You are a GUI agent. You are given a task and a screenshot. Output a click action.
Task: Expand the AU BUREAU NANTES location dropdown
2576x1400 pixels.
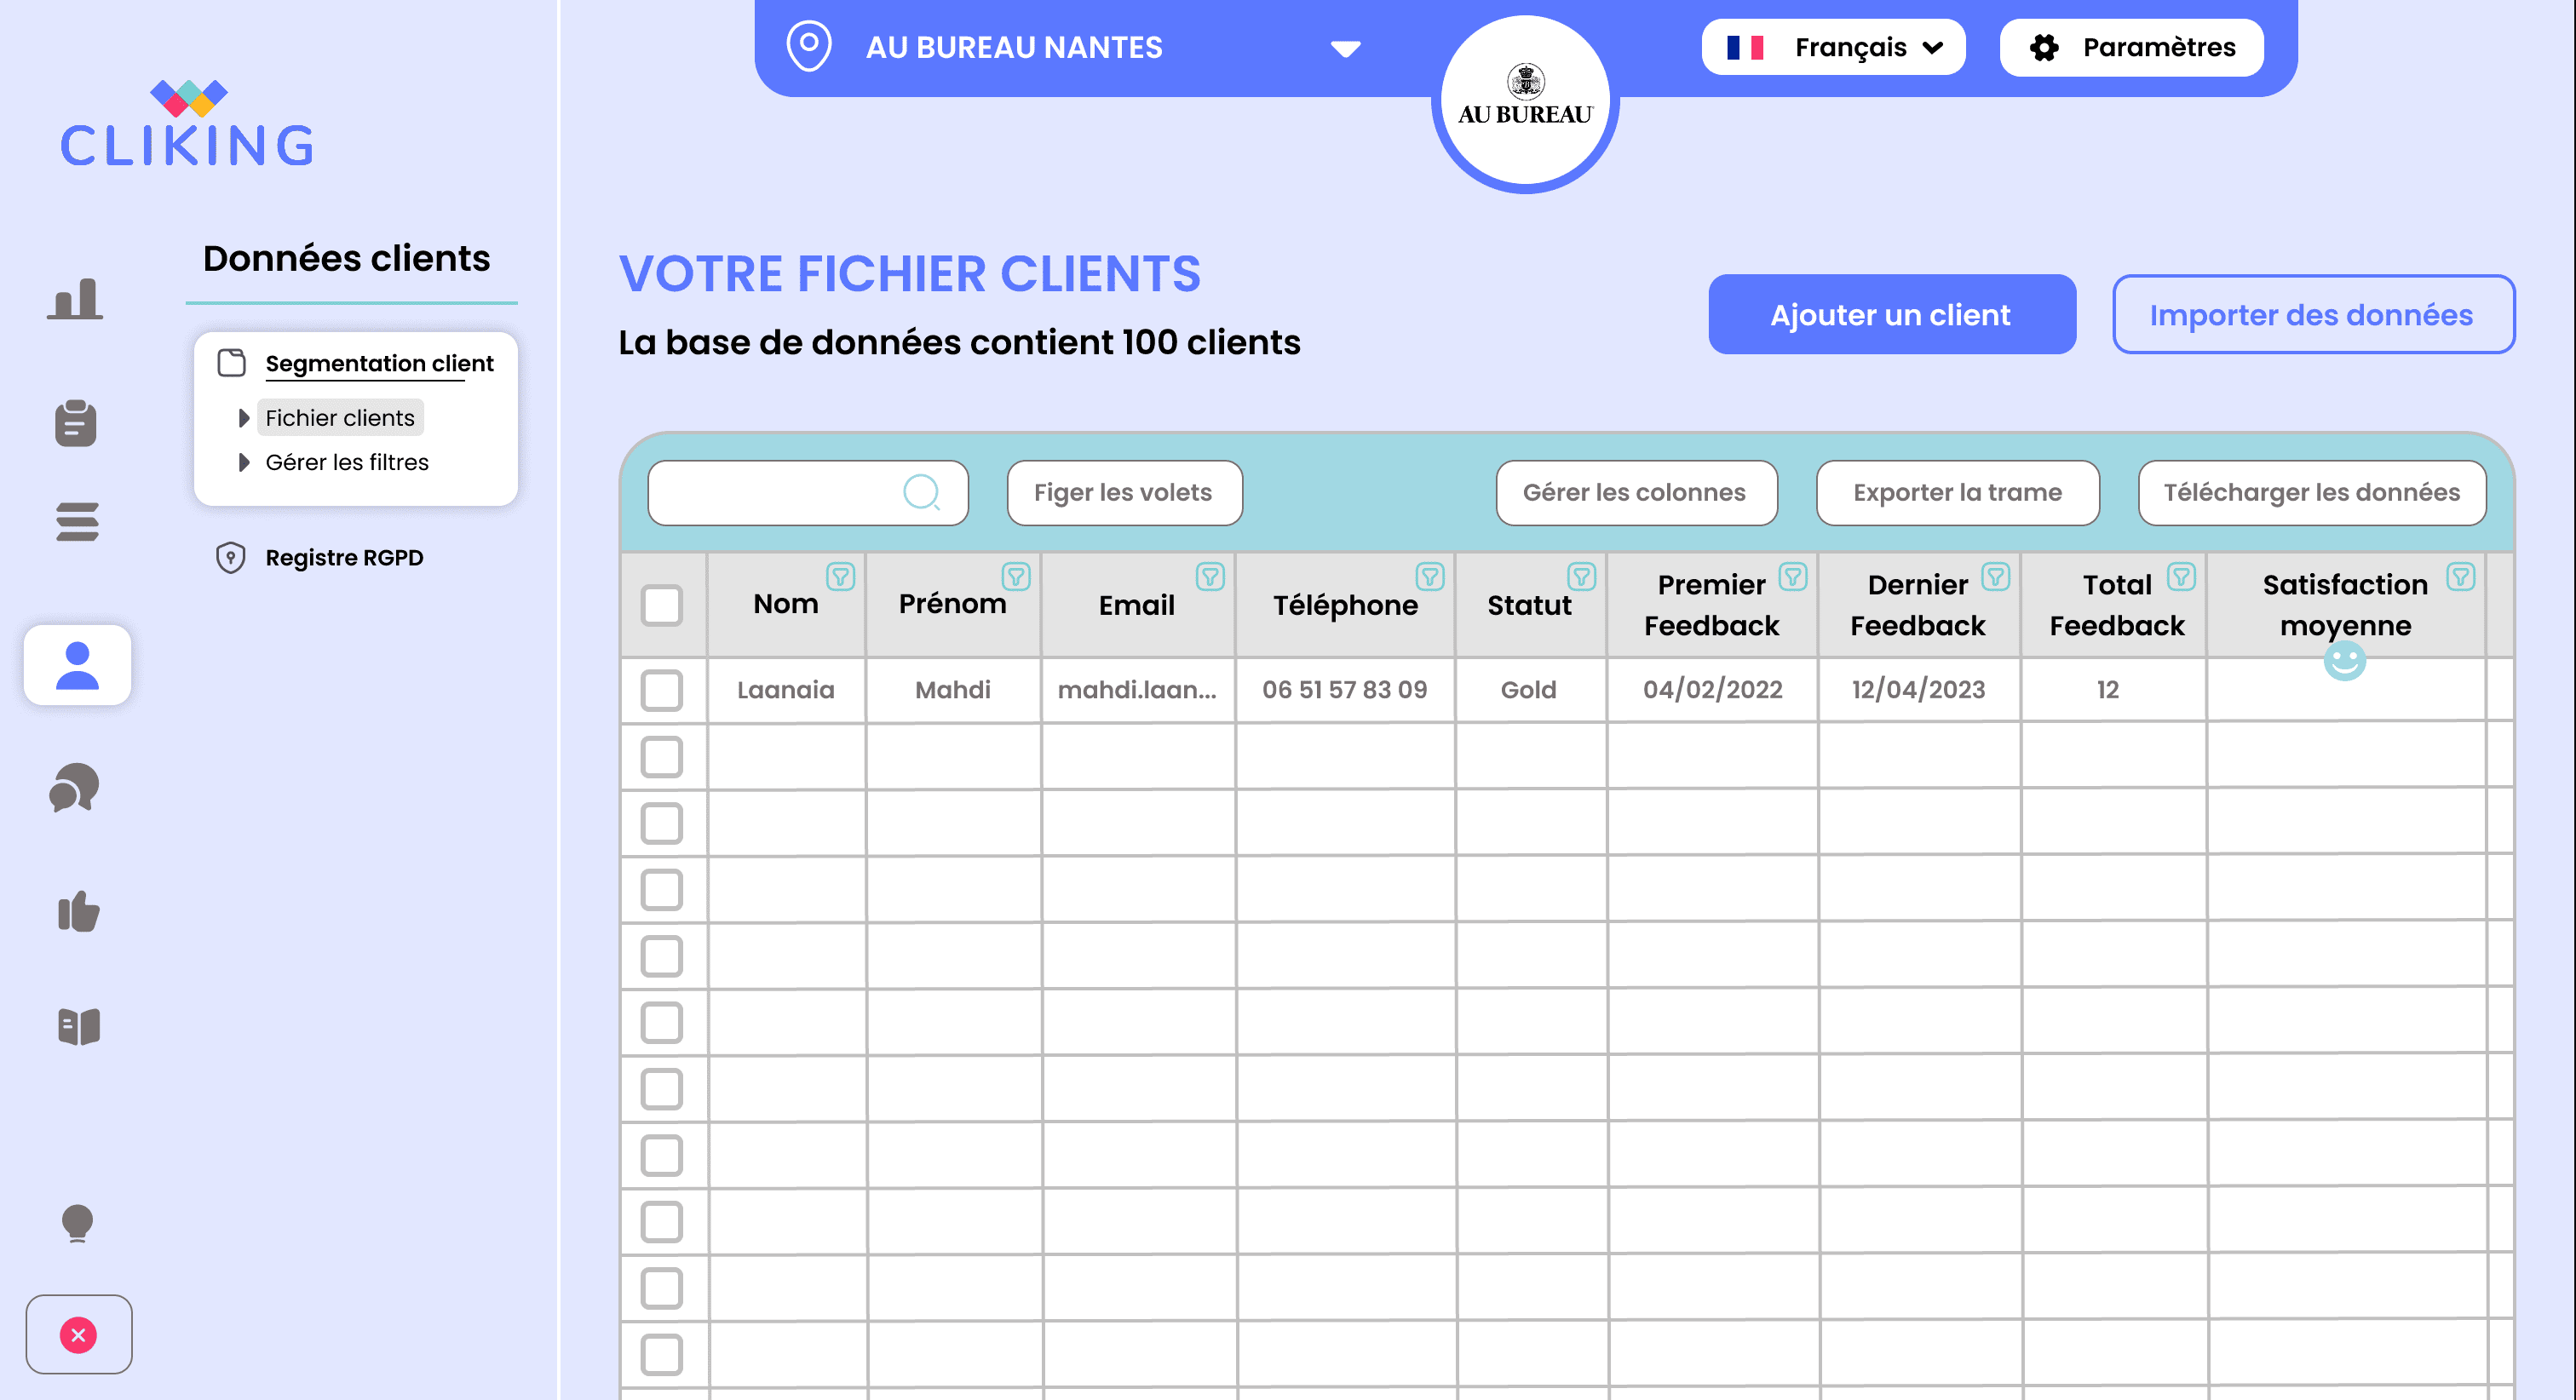[1346, 48]
